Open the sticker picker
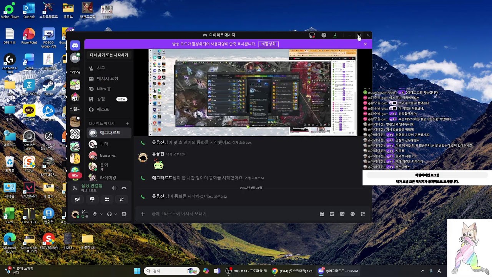Viewport: 492px width, 277px height. pos(342,214)
